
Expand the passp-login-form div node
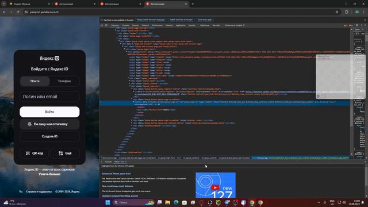(125, 49)
